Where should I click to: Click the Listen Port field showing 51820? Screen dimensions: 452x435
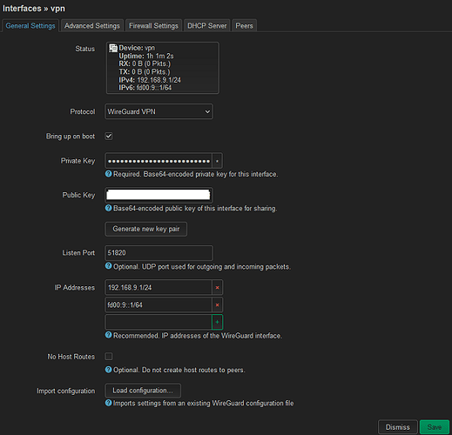pos(159,253)
